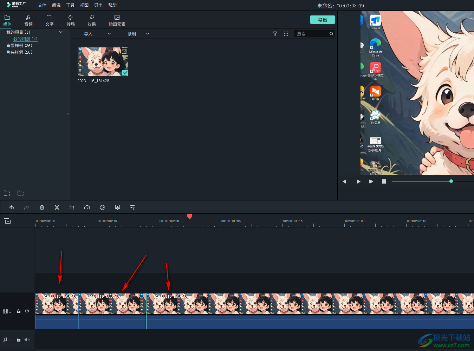Click the 00:00:02:00 ruler time mark

[355, 221]
